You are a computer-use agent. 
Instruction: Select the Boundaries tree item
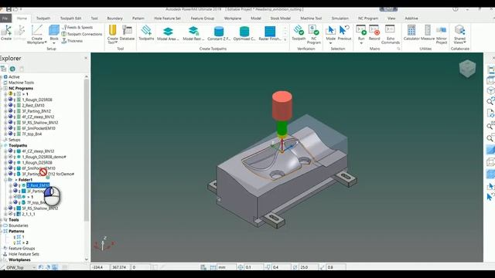19,225
